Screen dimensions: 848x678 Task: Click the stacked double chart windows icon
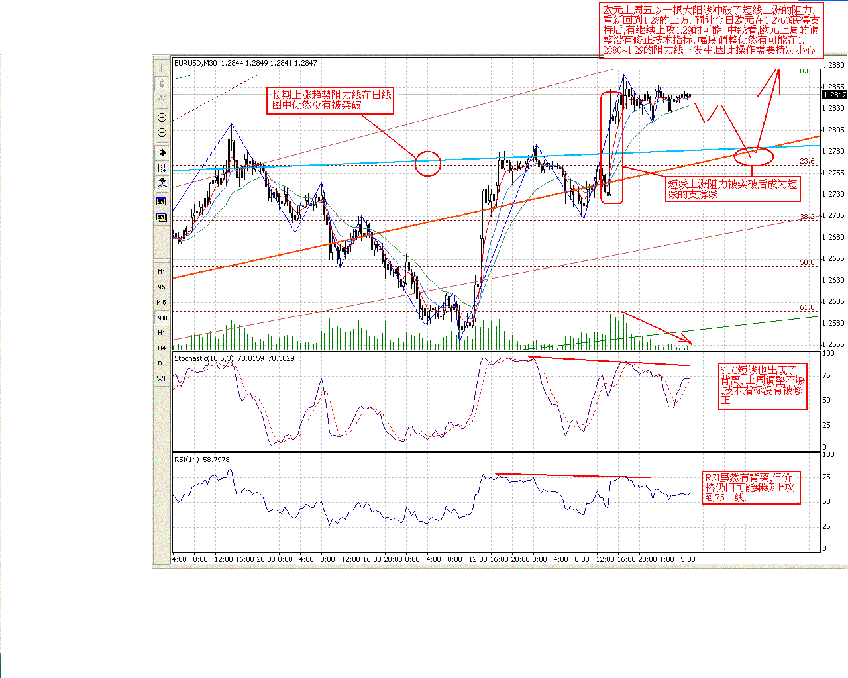pyautogui.click(x=162, y=217)
